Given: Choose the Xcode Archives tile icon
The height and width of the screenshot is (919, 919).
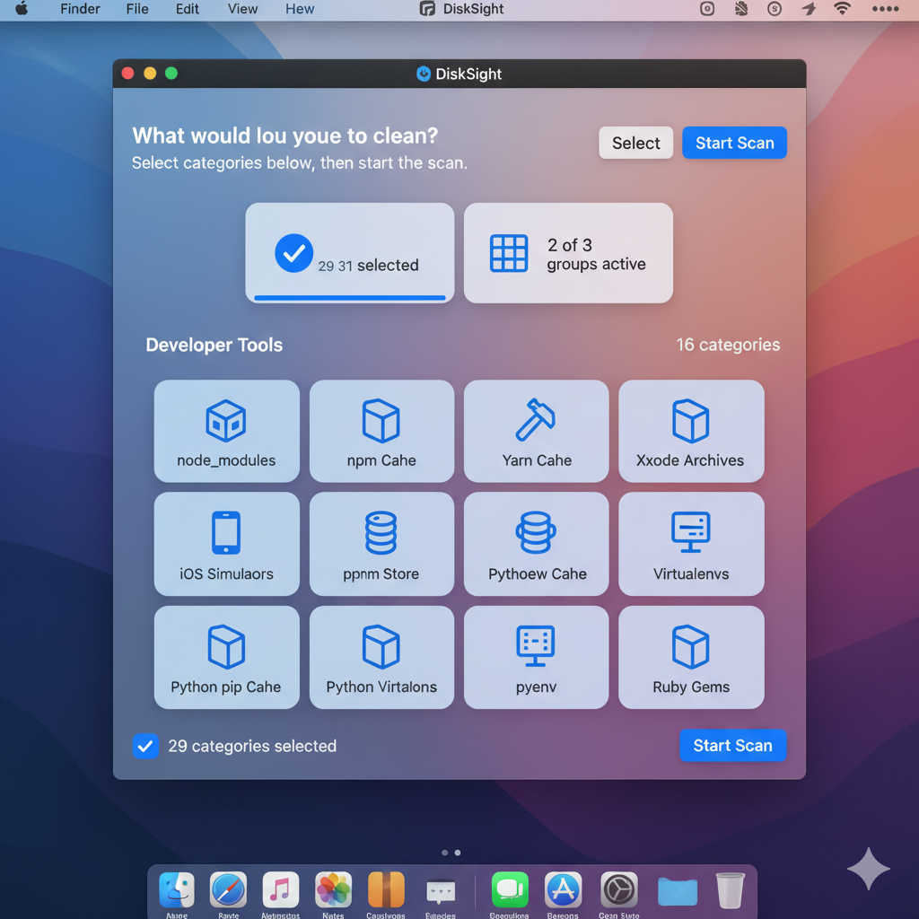Looking at the screenshot, I should 690,420.
